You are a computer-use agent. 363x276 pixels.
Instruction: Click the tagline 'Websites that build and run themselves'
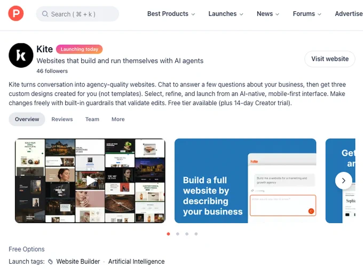pyautogui.click(x=120, y=61)
